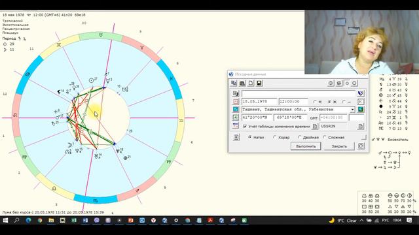This screenshot has height=235, width=419.
Task: Click the 19:04 taskbar clock
Action: point(397,221)
